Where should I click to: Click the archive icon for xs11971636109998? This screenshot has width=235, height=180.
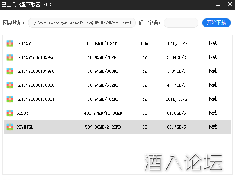[10, 71]
